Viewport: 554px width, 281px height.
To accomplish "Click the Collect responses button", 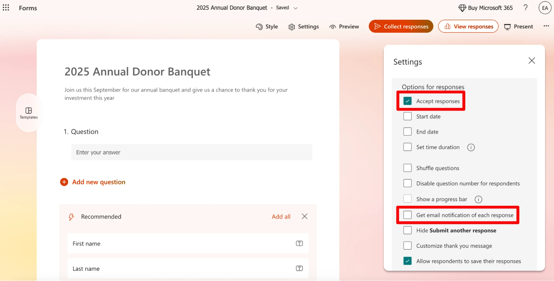I will pyautogui.click(x=401, y=26).
